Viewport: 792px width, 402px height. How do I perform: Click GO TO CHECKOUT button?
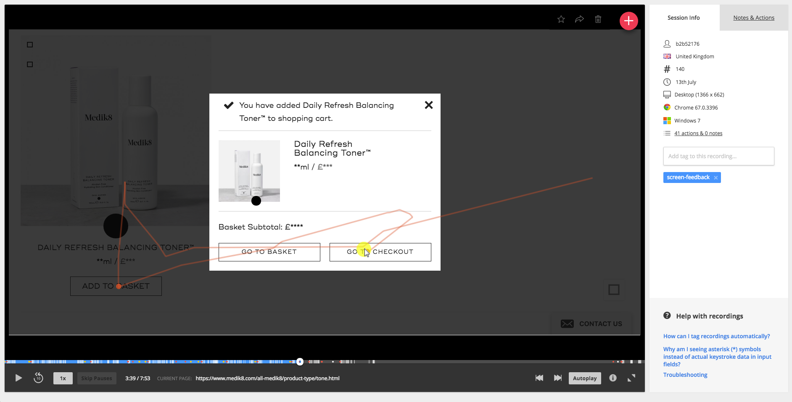pyautogui.click(x=380, y=252)
